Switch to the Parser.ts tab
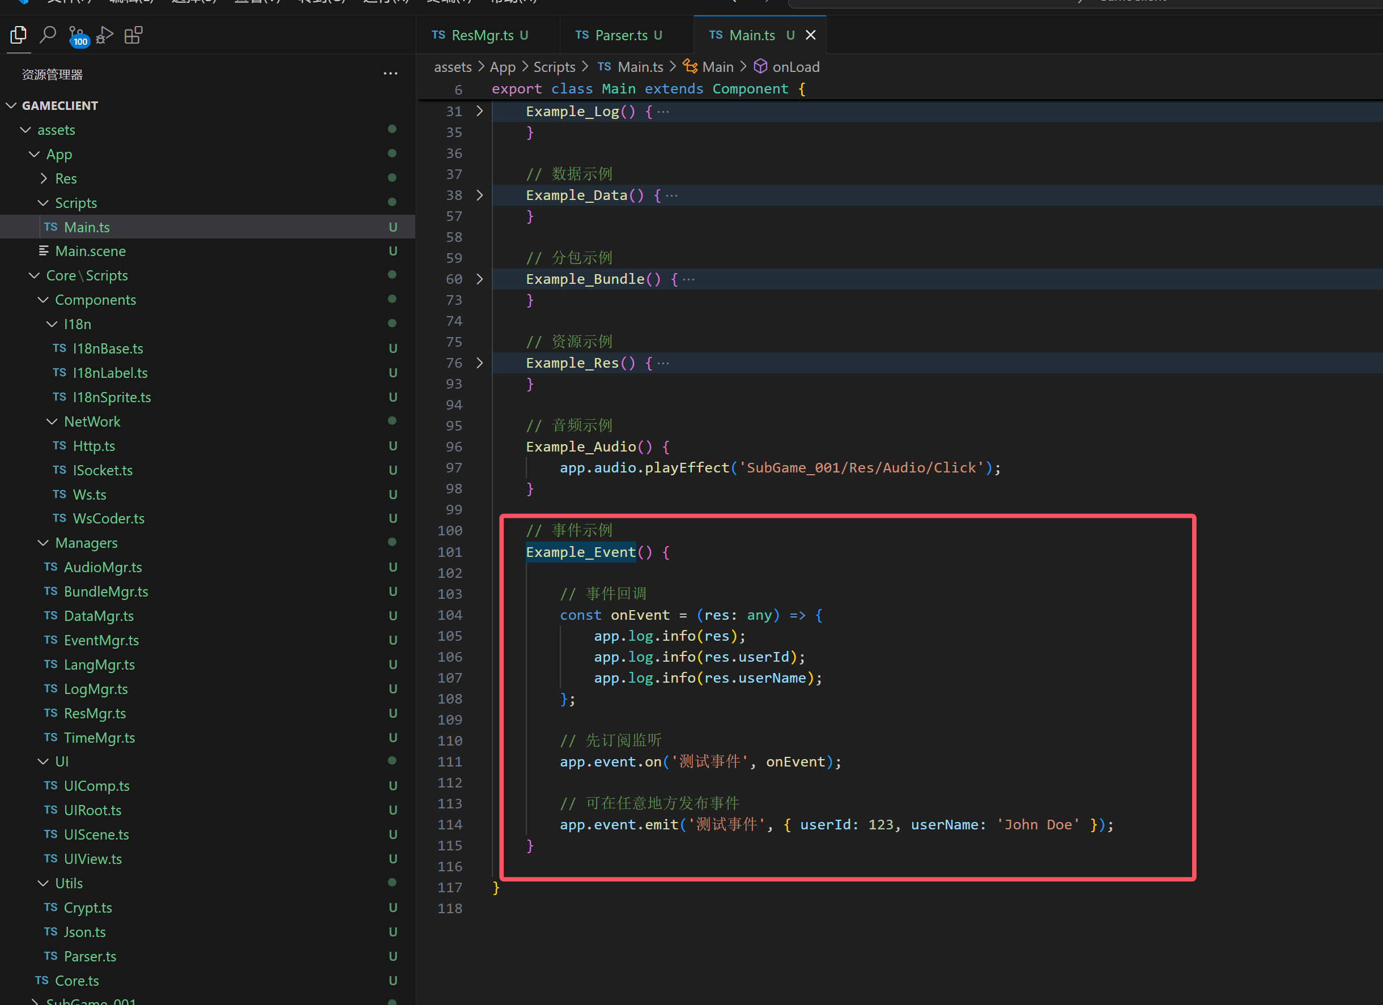The height and width of the screenshot is (1005, 1383). click(621, 35)
